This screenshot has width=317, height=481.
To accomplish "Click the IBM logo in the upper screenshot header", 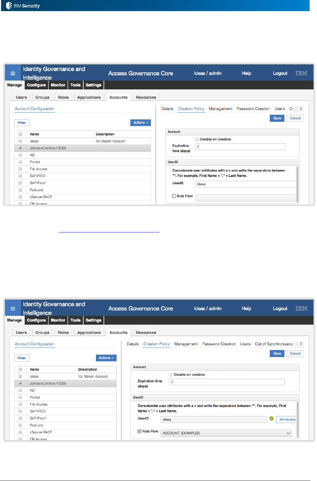I will tap(301, 73).
